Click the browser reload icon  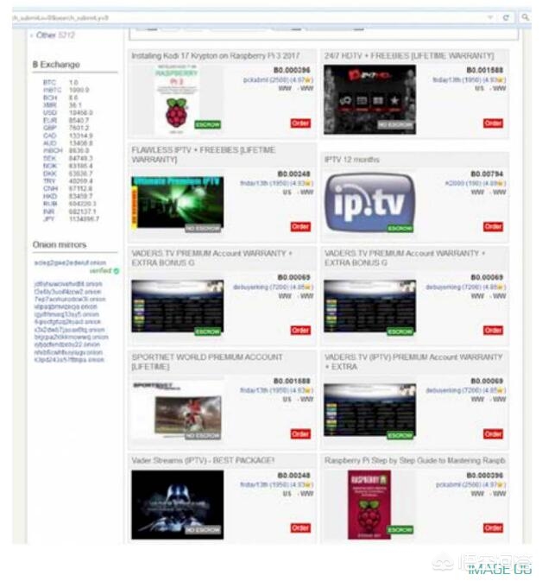[x=506, y=17]
